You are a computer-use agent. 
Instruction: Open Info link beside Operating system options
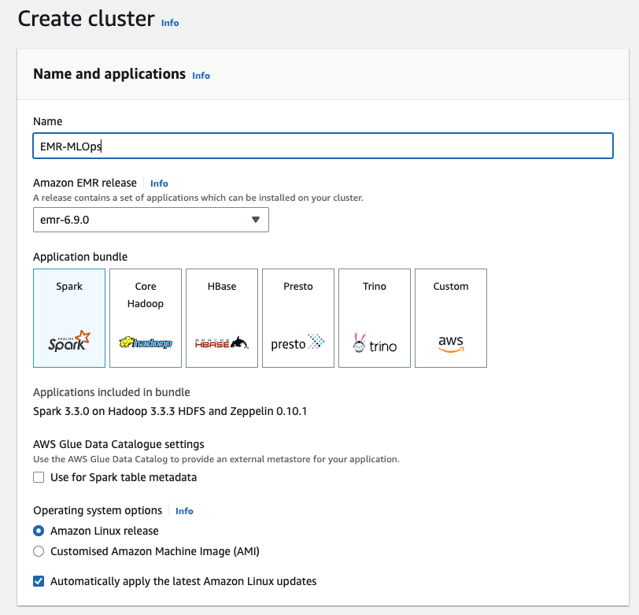pyautogui.click(x=184, y=511)
